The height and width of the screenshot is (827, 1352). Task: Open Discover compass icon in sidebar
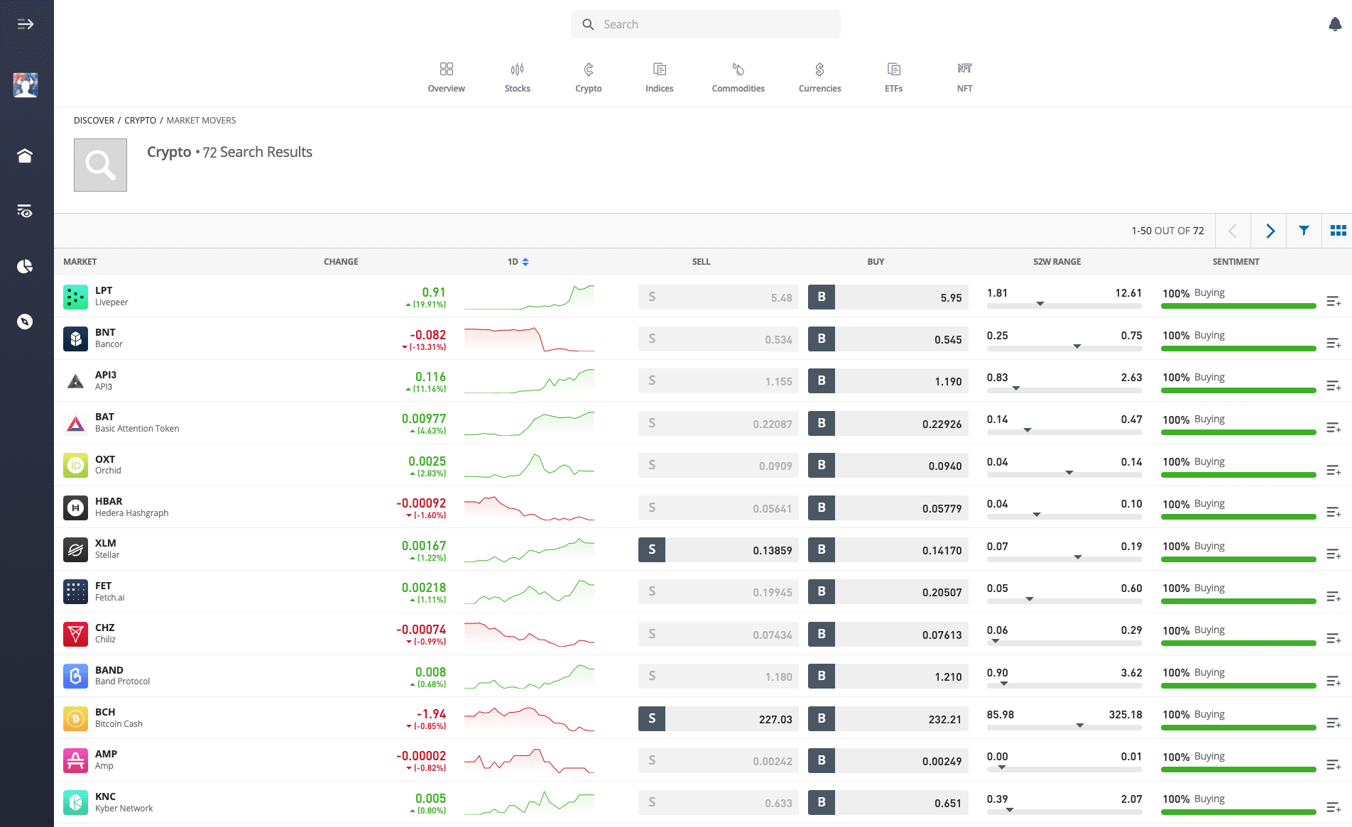[25, 322]
